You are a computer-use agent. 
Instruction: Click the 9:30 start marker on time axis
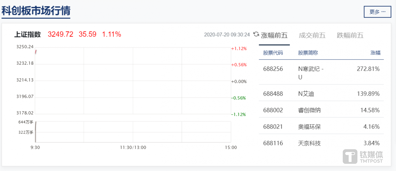pyautogui.click(x=35, y=147)
